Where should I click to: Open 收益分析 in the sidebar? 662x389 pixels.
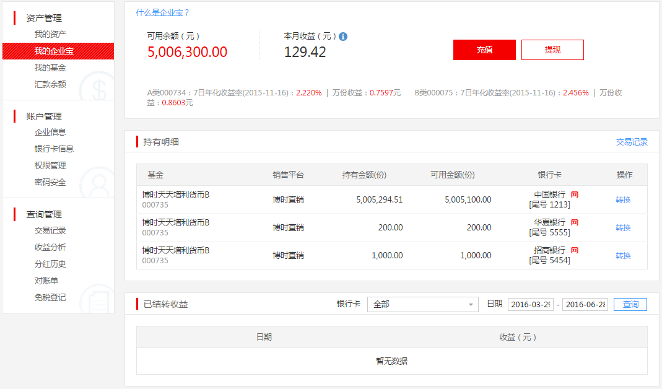tap(50, 247)
